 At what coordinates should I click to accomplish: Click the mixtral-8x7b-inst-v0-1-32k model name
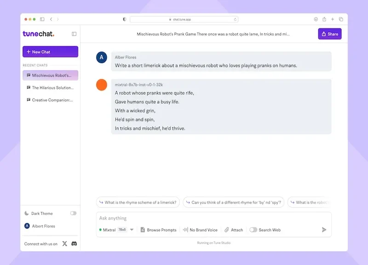(x=139, y=85)
